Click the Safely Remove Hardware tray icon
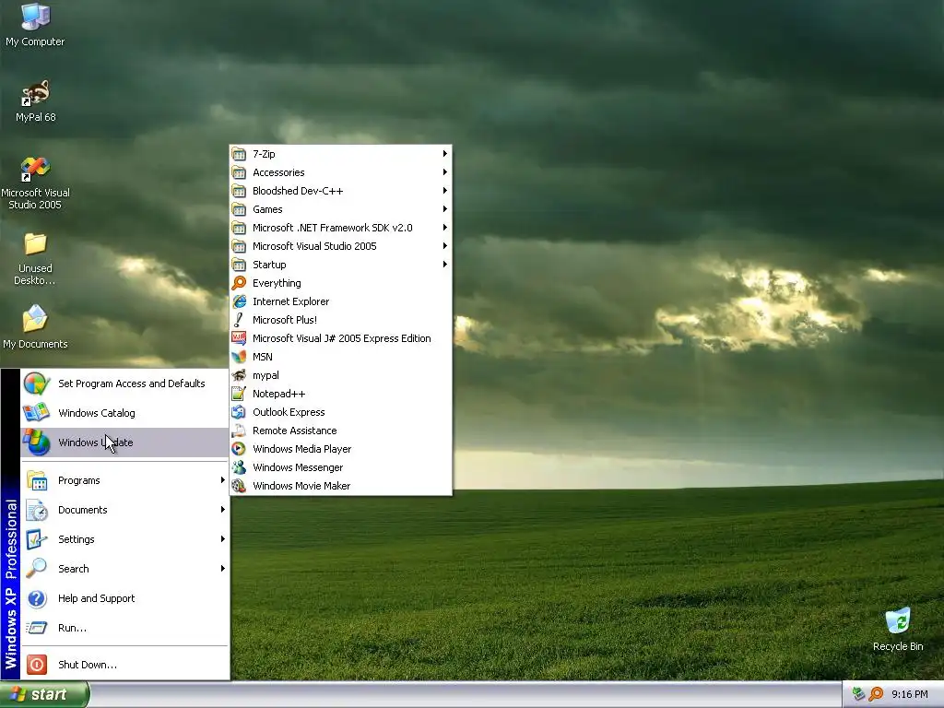Screen dimensions: 944x708 tap(858, 694)
